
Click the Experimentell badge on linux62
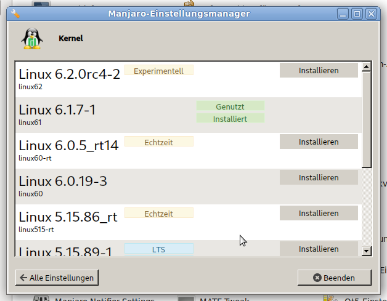point(159,71)
